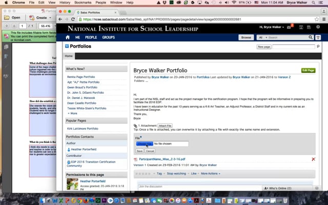328x205 pixels.
Task: Click the Choose File button
Action: 145,143
